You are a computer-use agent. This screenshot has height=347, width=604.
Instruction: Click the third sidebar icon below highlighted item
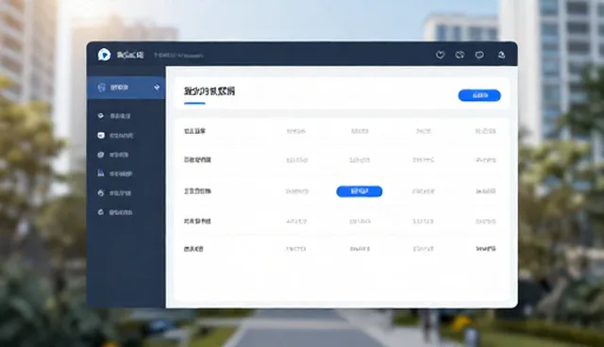click(x=101, y=155)
